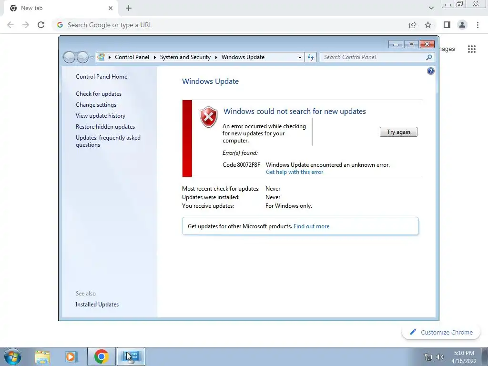Expand the address bar history dropdown

pyautogui.click(x=300, y=57)
